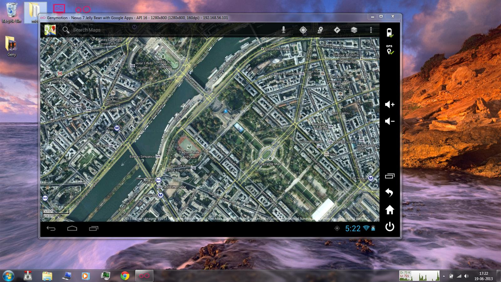Tap the Bateau Simpatico label
Screen dimensions: 501x282
click(x=142, y=157)
